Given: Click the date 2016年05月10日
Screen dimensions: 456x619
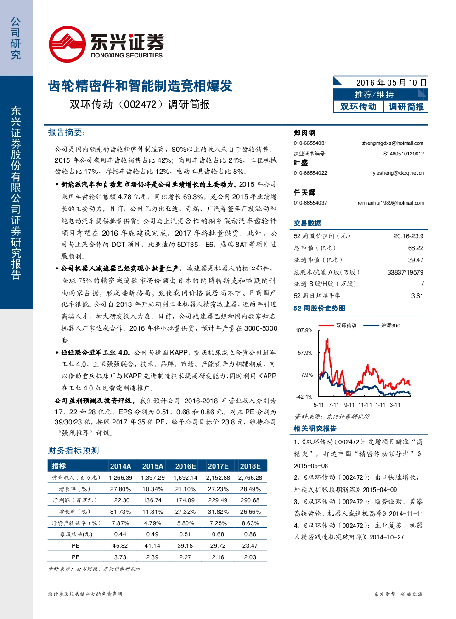Looking at the screenshot, I should tap(392, 83).
